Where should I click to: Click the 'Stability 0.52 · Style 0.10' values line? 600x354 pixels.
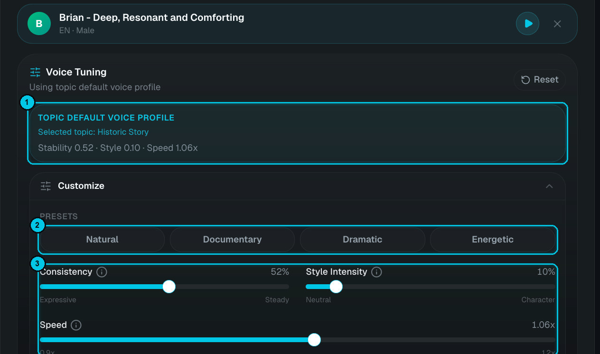(118, 148)
